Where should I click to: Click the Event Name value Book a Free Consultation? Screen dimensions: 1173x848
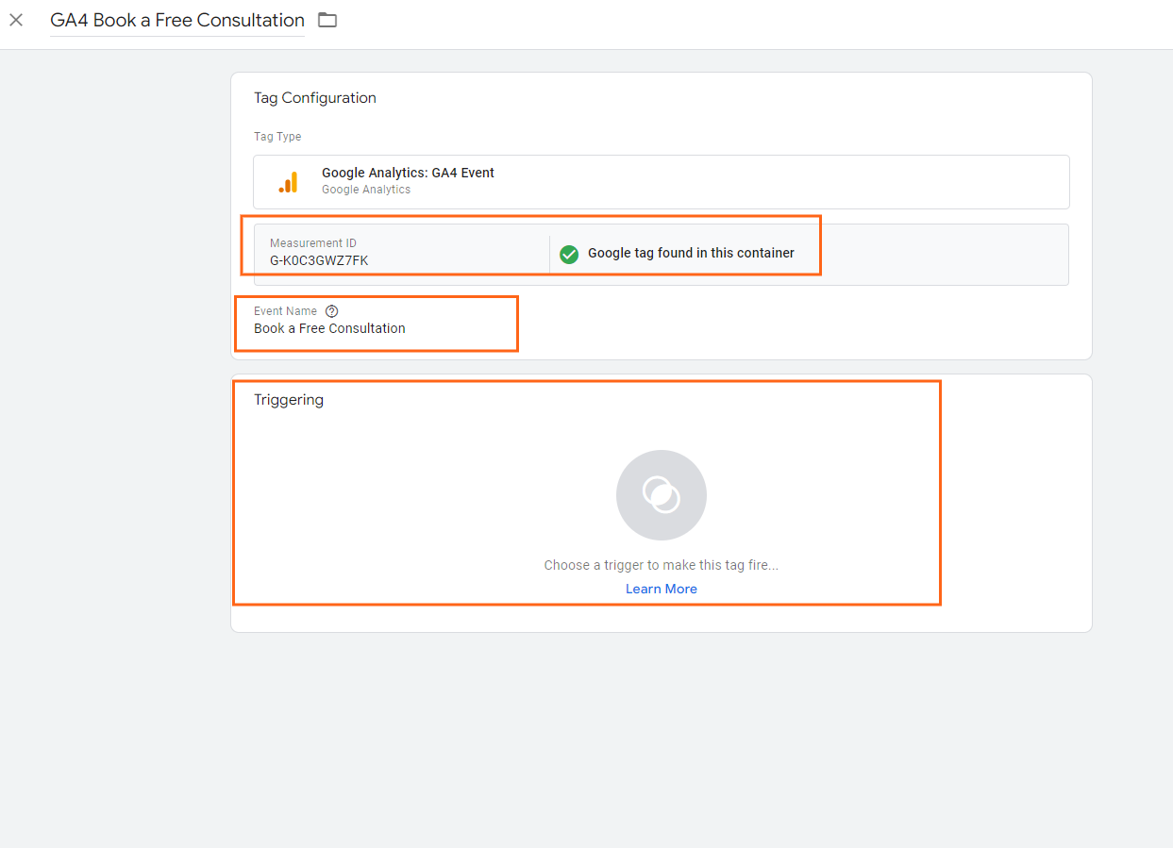click(329, 328)
